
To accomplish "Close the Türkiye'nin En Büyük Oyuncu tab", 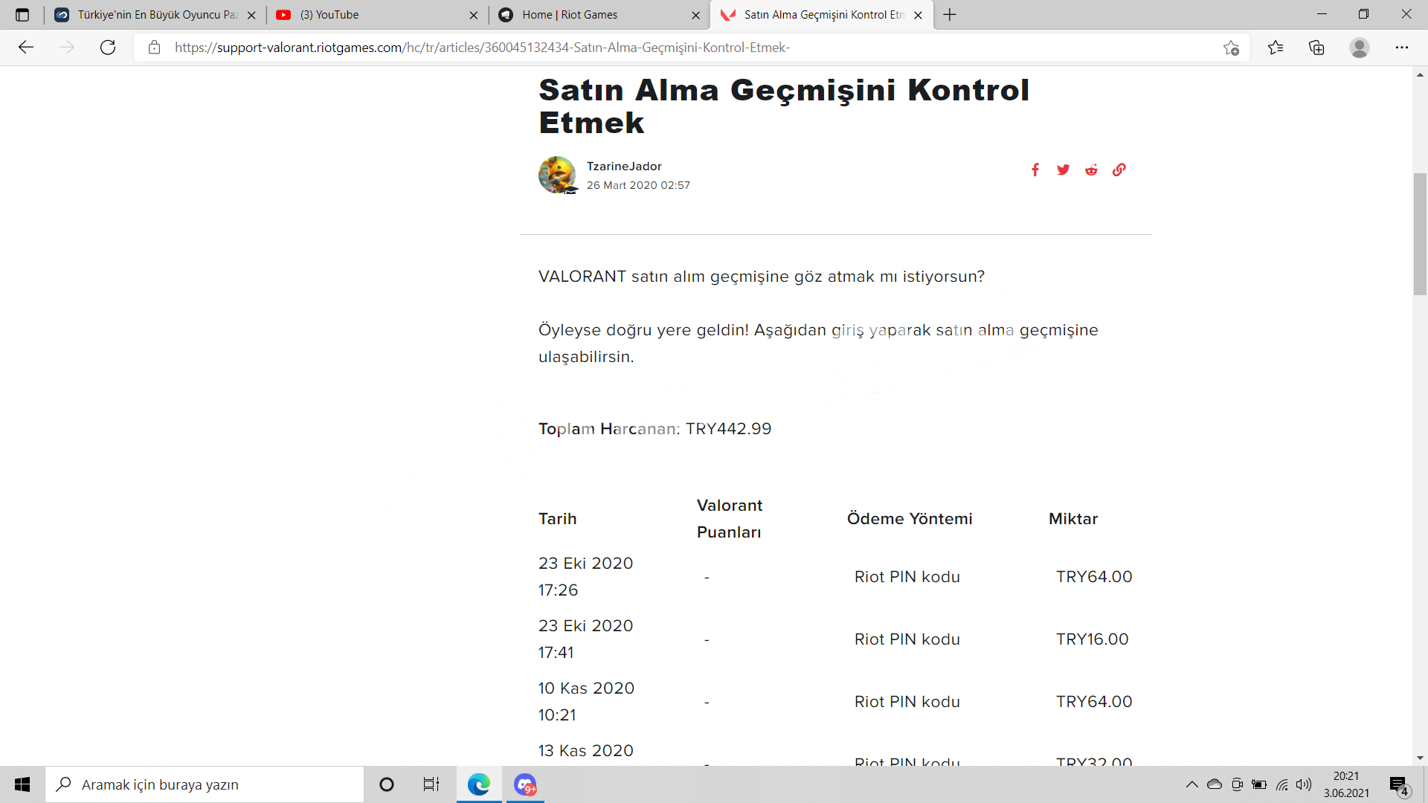I will [x=251, y=15].
